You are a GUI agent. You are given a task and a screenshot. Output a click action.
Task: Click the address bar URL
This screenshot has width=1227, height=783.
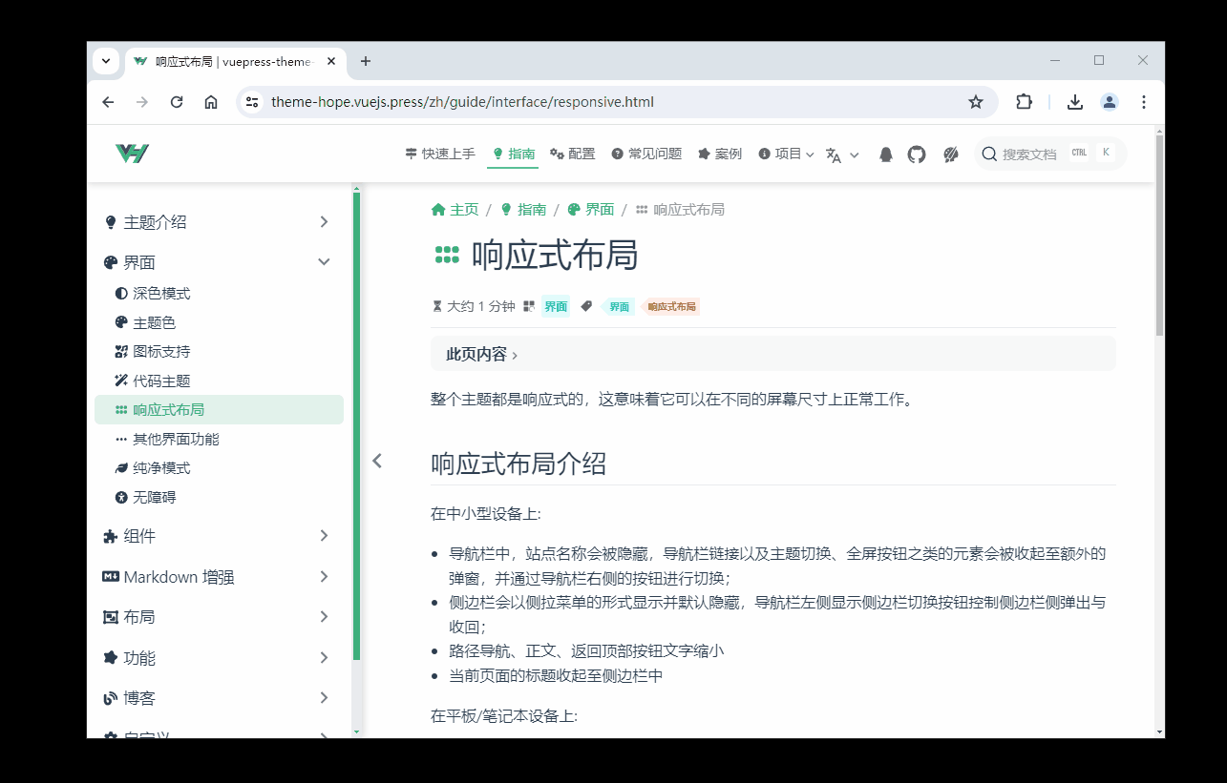pos(462,102)
